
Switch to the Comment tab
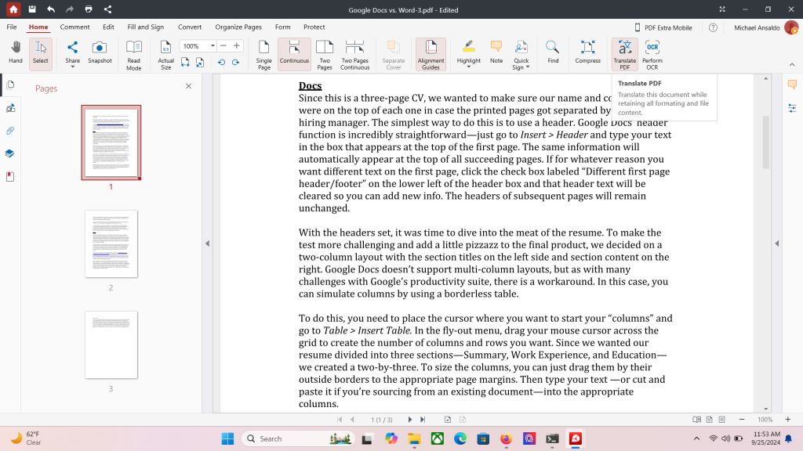point(74,27)
